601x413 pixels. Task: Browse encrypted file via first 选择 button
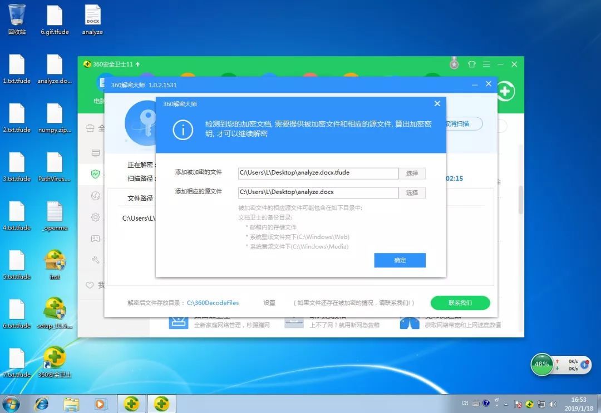point(412,173)
